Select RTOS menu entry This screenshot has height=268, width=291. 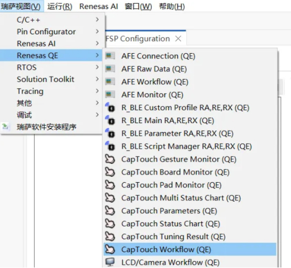(x=51, y=67)
